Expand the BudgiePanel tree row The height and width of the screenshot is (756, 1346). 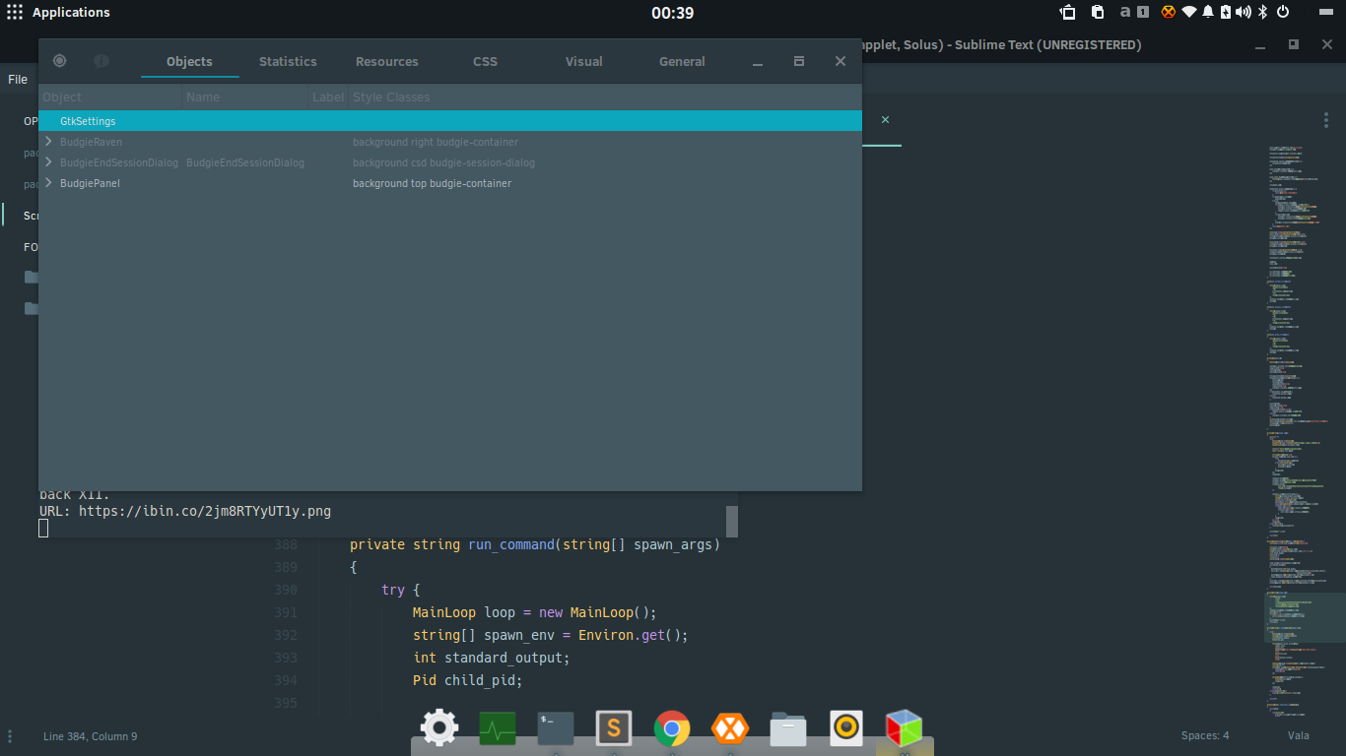tap(48, 183)
